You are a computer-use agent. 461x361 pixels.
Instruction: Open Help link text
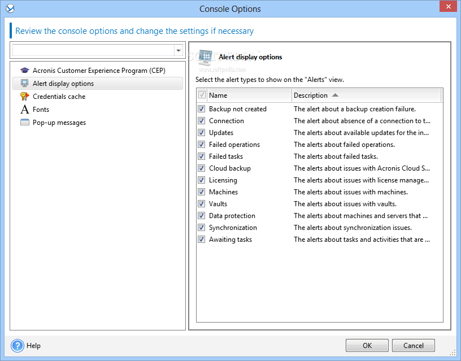point(33,345)
